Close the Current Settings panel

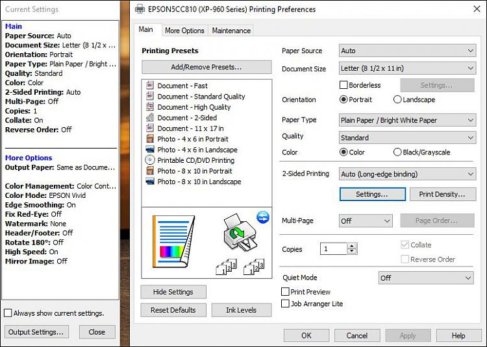(x=97, y=332)
